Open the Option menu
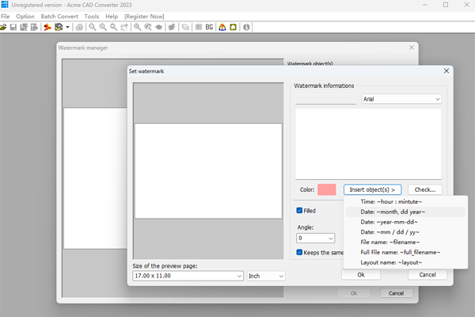 point(25,17)
